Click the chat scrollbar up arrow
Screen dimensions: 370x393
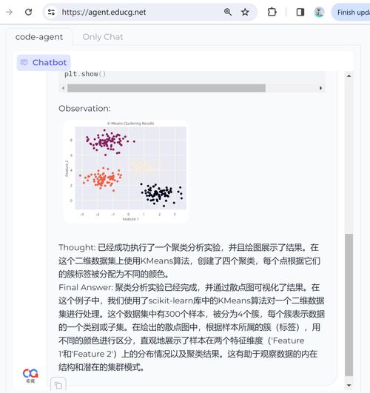[349, 75]
